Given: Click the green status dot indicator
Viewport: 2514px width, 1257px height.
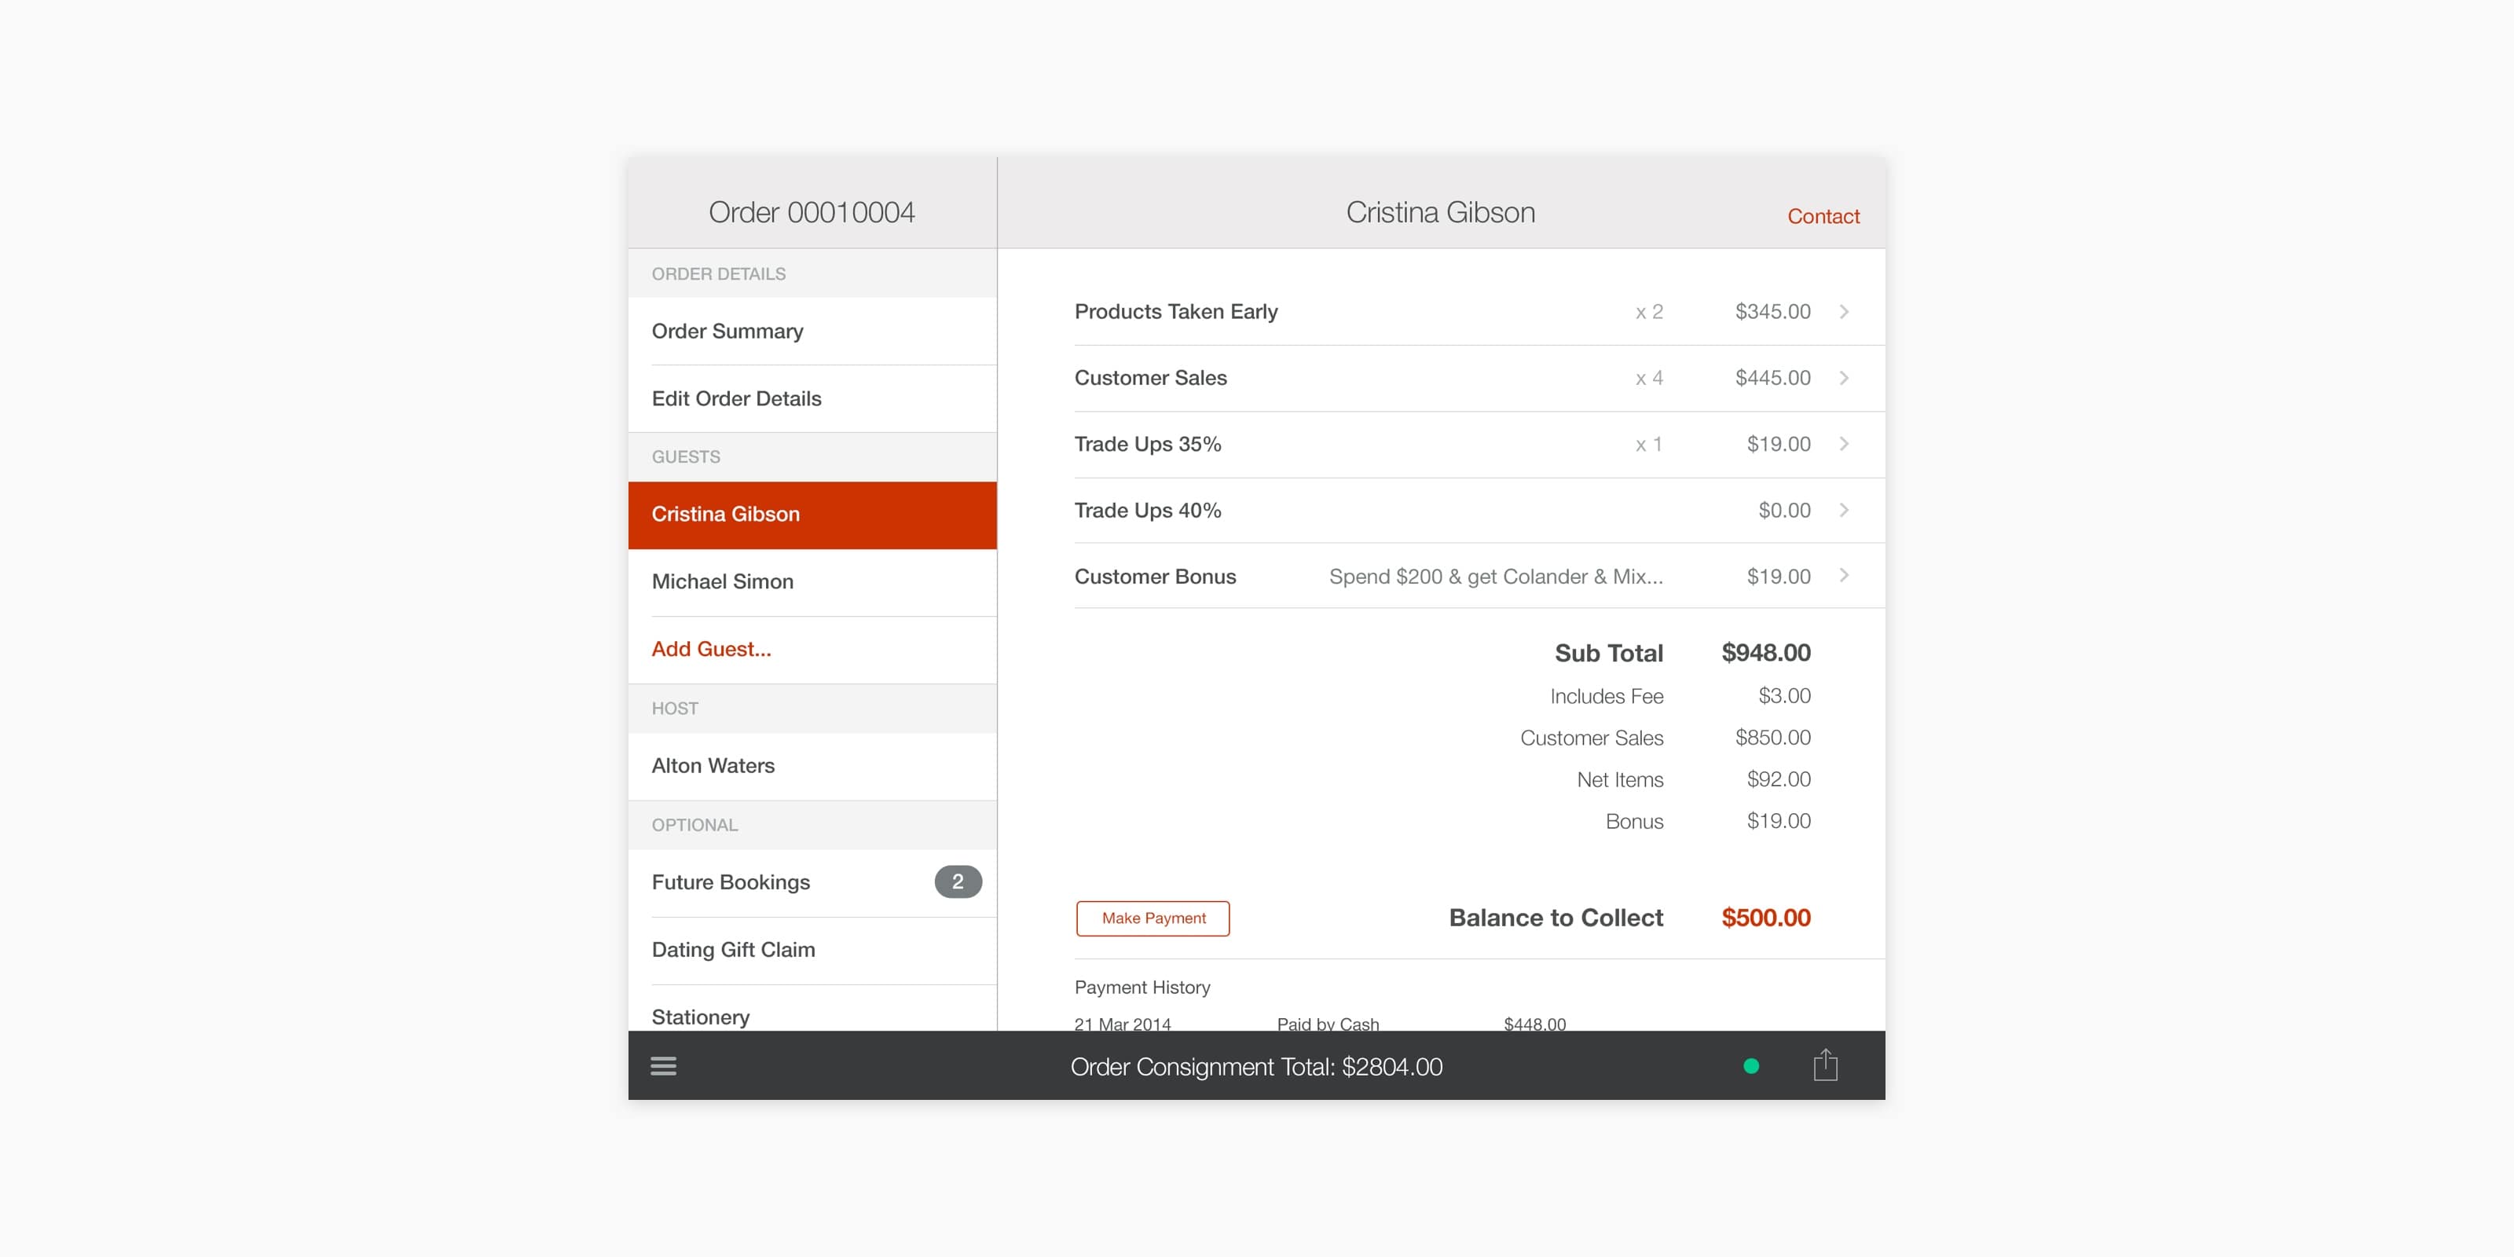Looking at the screenshot, I should tap(1751, 1066).
